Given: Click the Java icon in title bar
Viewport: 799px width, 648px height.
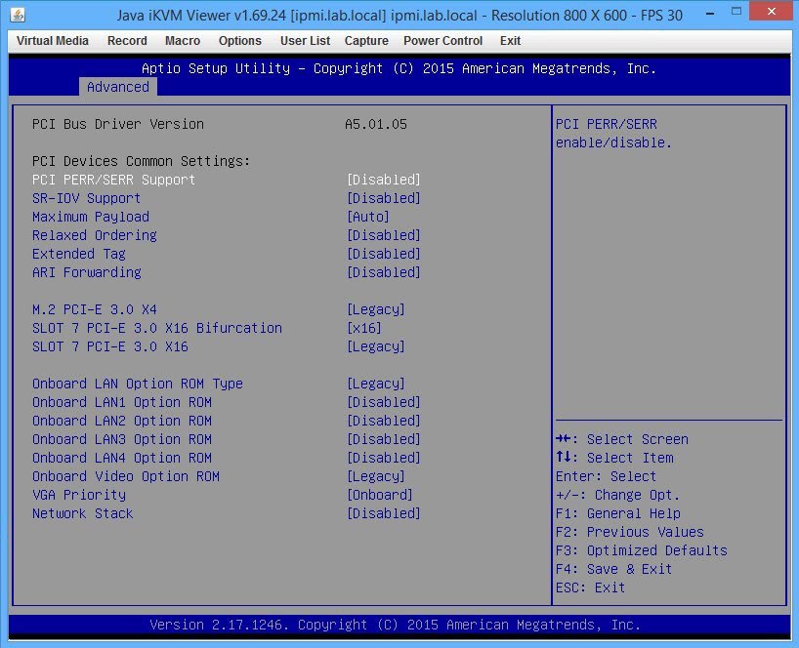Looking at the screenshot, I should click(x=18, y=15).
